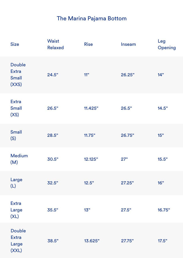Click the Inseam column header
Viewport: 183px width, 258px height.
coord(128,44)
